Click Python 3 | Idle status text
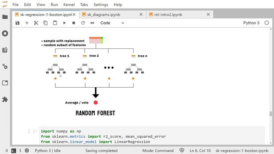The width and height of the screenshot is (274, 154). tap(48, 151)
